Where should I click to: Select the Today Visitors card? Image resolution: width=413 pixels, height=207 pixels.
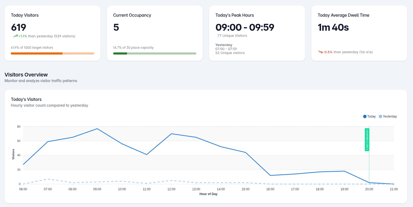[x=52, y=33]
